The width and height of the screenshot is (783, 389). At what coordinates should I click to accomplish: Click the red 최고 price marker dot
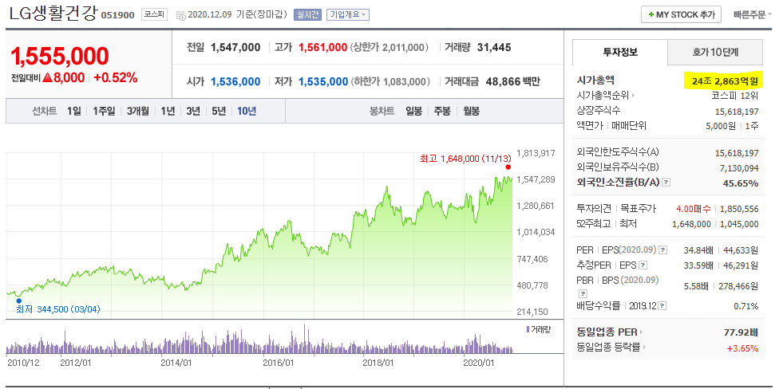coord(508,167)
